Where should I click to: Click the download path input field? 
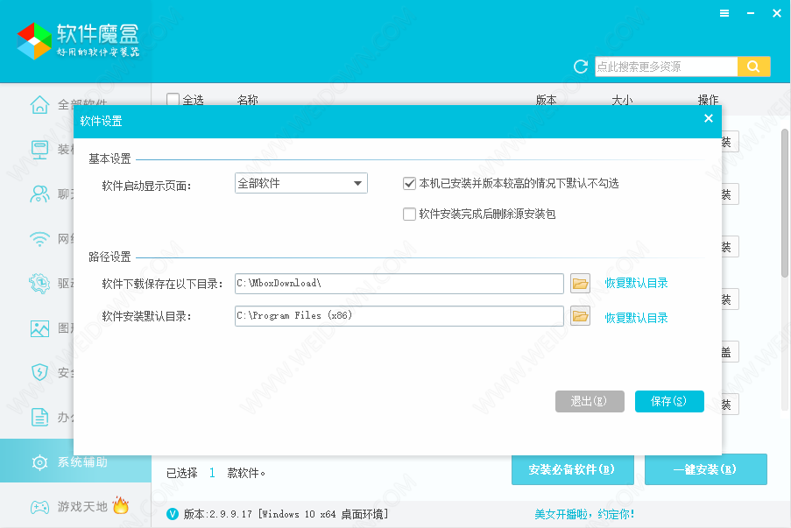tap(399, 283)
